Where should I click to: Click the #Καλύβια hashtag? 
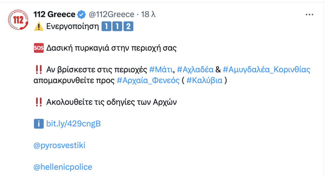tap(204, 80)
